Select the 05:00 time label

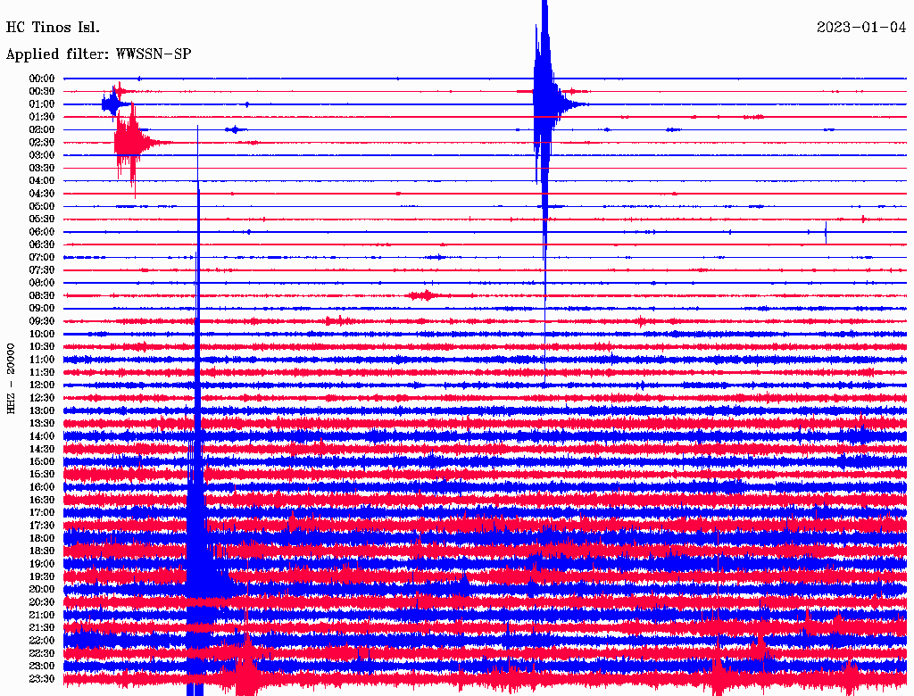coord(42,206)
